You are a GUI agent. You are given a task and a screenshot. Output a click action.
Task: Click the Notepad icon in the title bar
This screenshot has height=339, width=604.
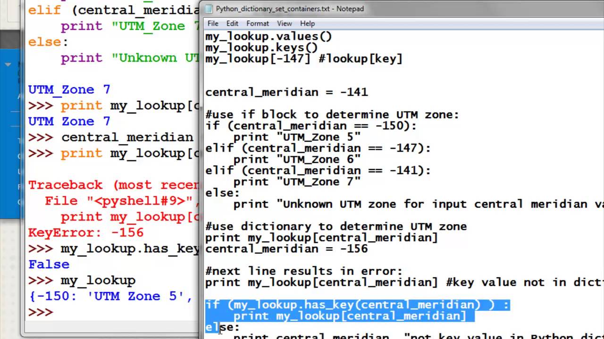click(x=208, y=8)
